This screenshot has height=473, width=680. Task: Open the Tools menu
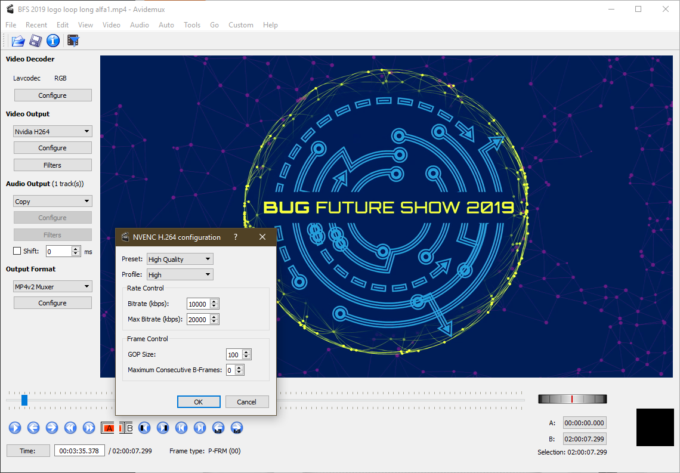(192, 24)
